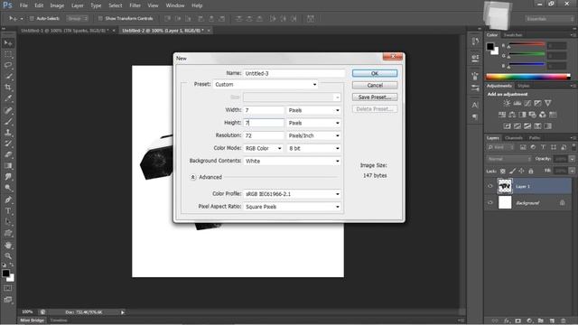Select the Rectangular Marquee tool
Screen dimensions: 578x325
(8, 54)
